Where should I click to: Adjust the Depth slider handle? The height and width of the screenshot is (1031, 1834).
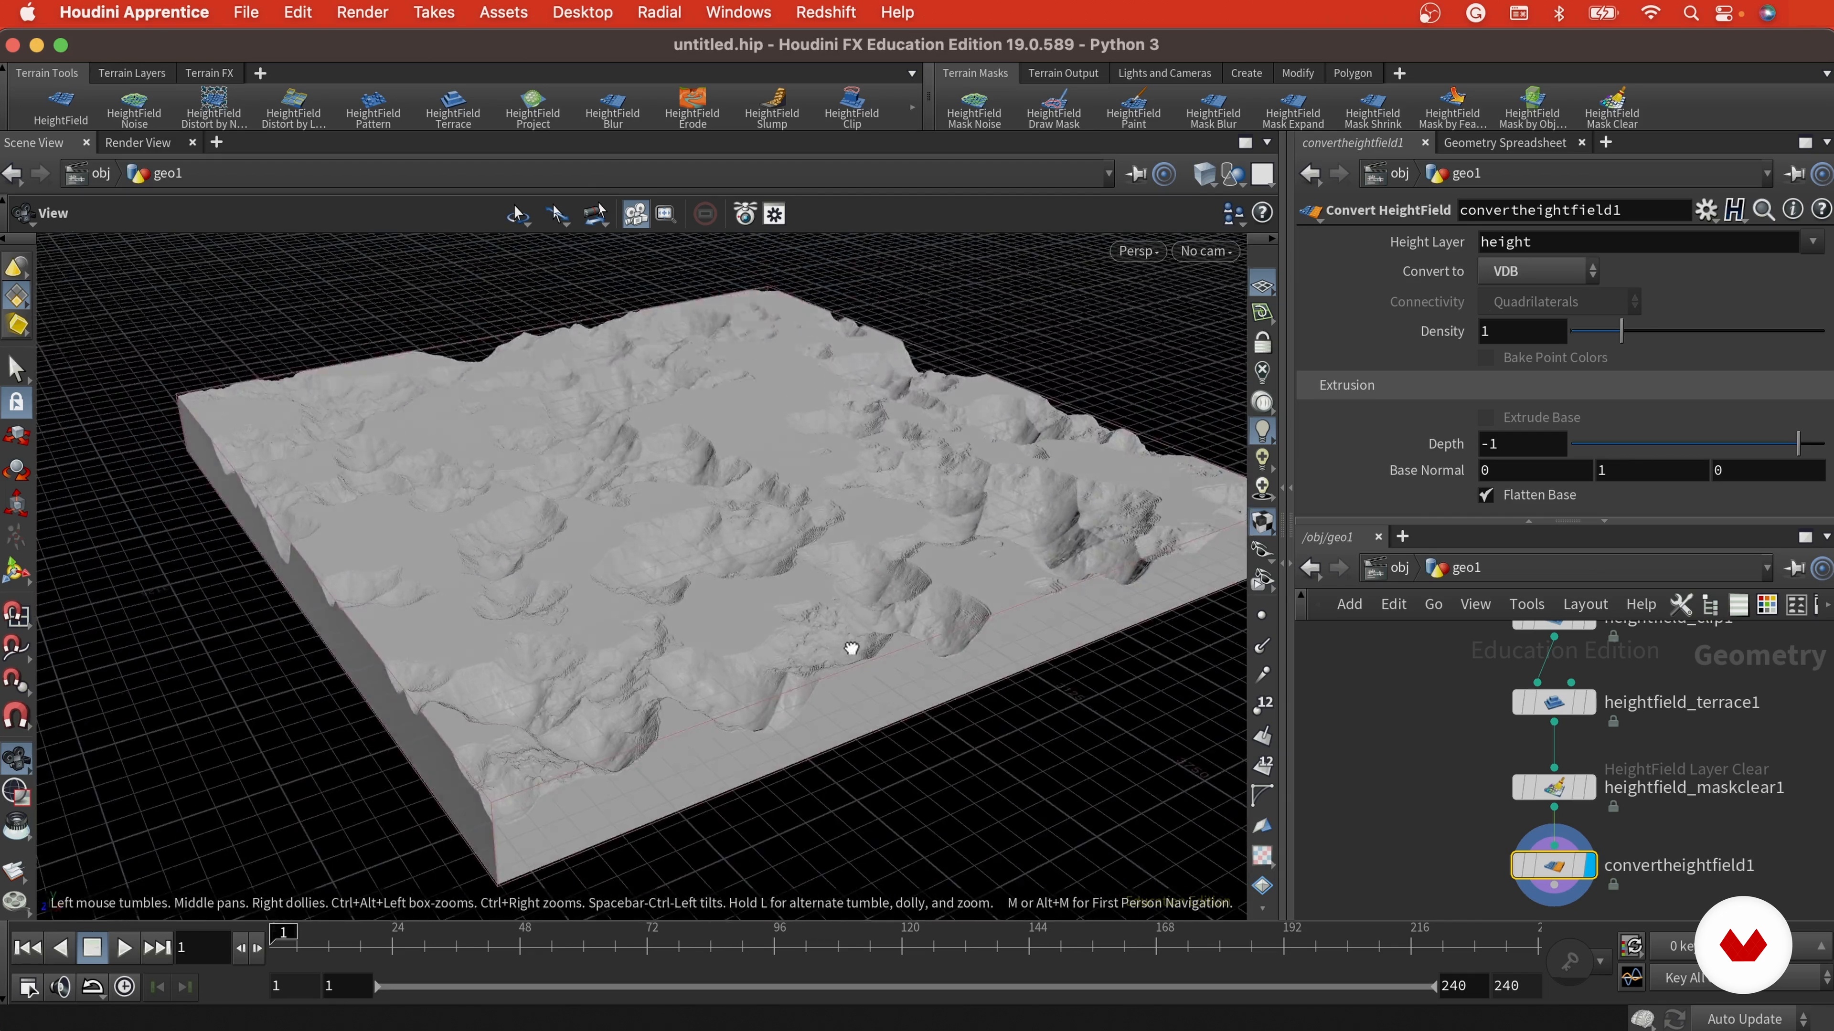(1798, 443)
